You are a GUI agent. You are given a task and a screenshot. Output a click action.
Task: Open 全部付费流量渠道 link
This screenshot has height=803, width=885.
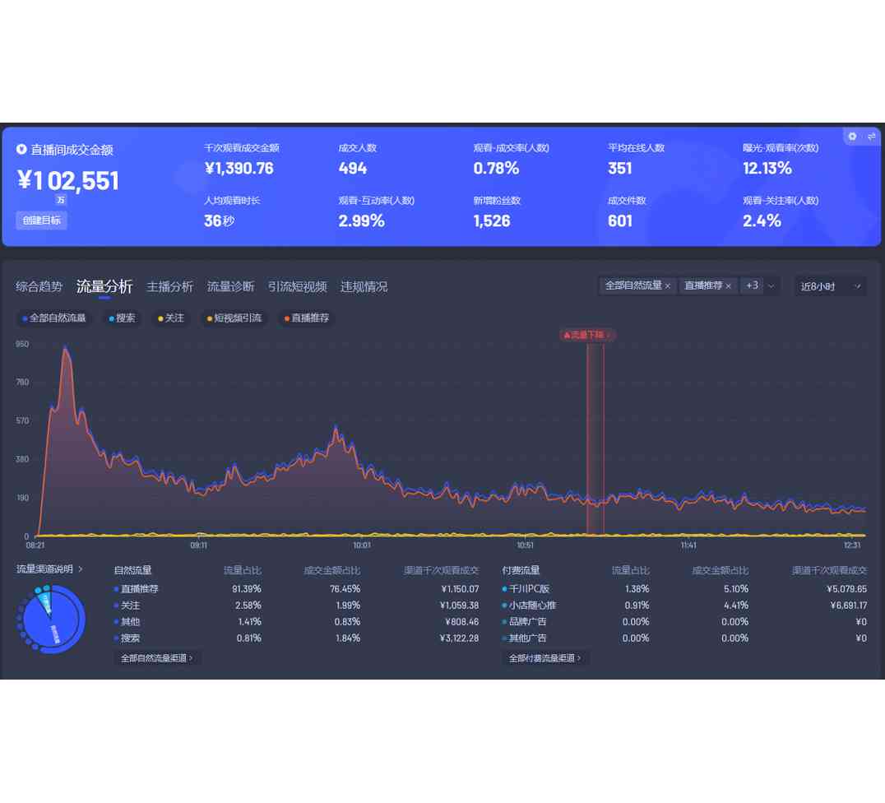(545, 658)
